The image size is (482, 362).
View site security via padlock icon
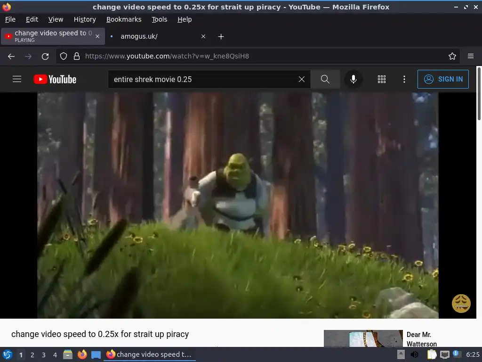[x=77, y=56]
